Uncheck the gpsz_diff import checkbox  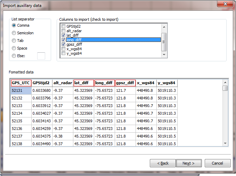coord(63,44)
